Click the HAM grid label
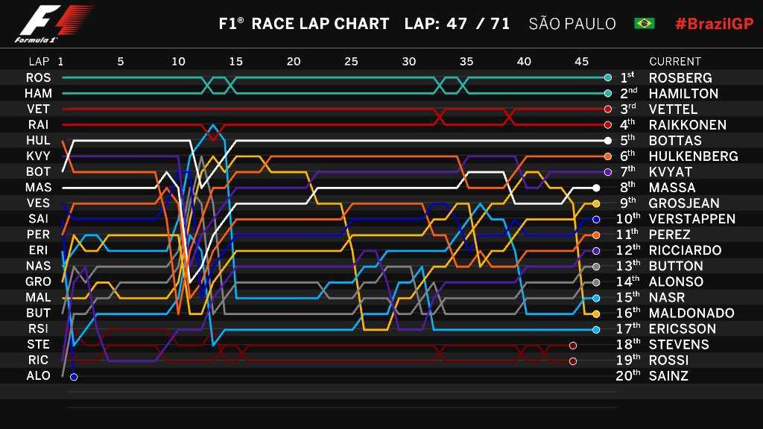Viewport: 763px width, 429px height. coord(39,93)
